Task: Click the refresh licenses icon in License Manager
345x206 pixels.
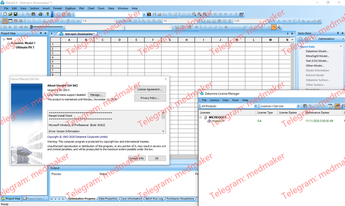Action: point(330,106)
